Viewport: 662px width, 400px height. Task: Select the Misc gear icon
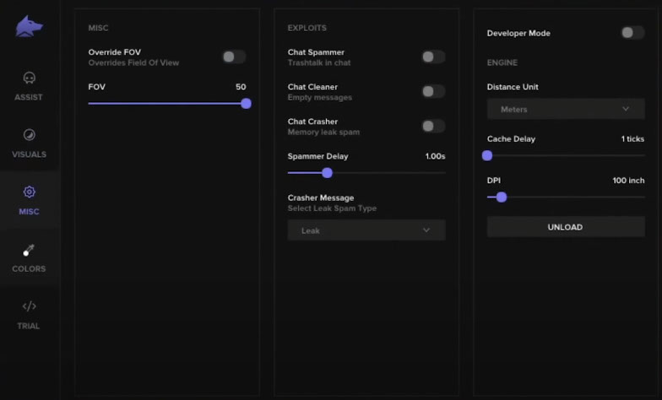click(29, 192)
